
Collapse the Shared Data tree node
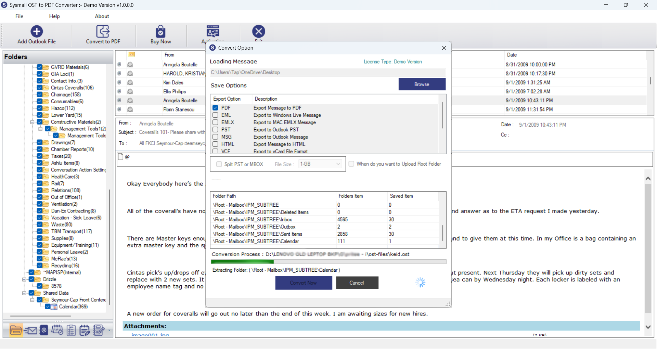(x=24, y=293)
